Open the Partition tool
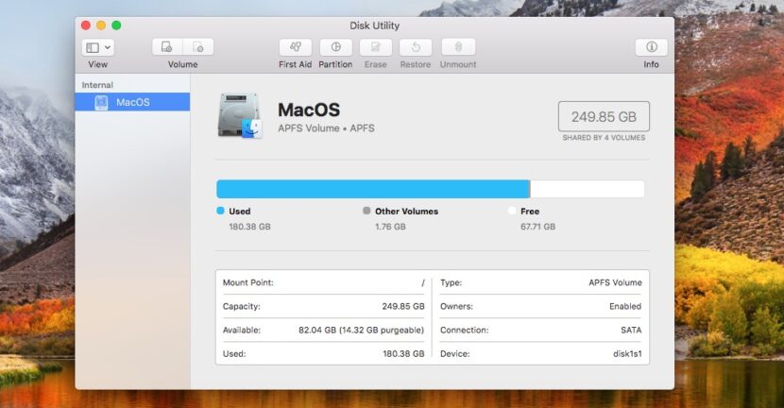Image resolution: width=784 pixels, height=408 pixels. pos(335,47)
